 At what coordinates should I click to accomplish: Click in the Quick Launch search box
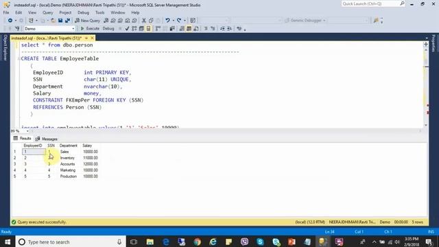[370, 3]
